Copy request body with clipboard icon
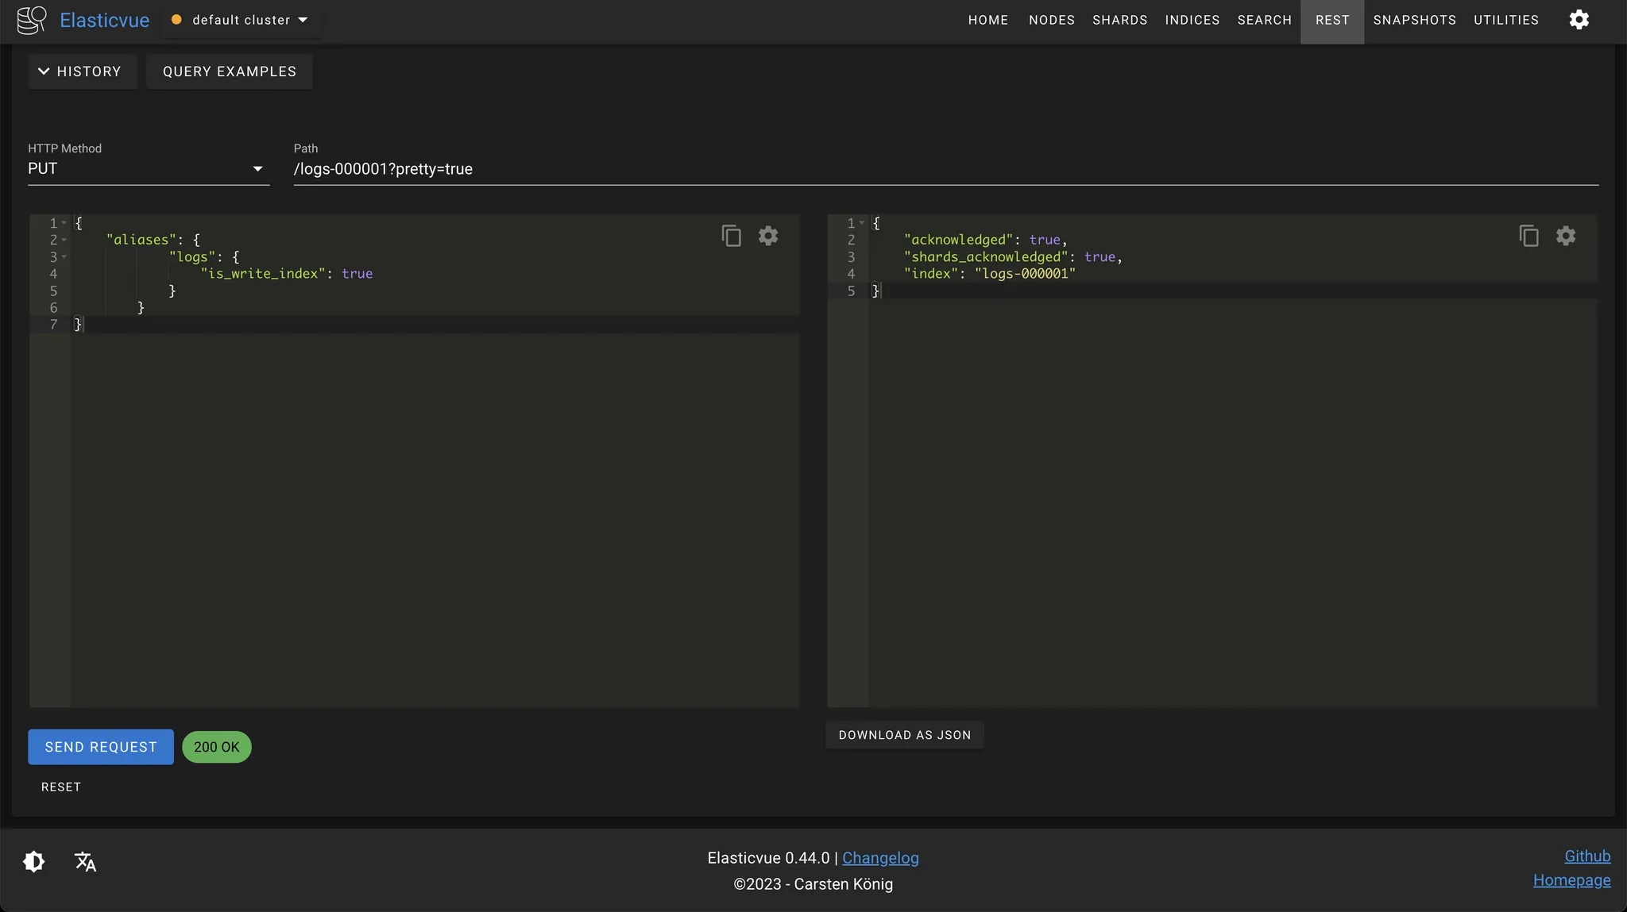This screenshot has height=912, width=1627. [731, 236]
